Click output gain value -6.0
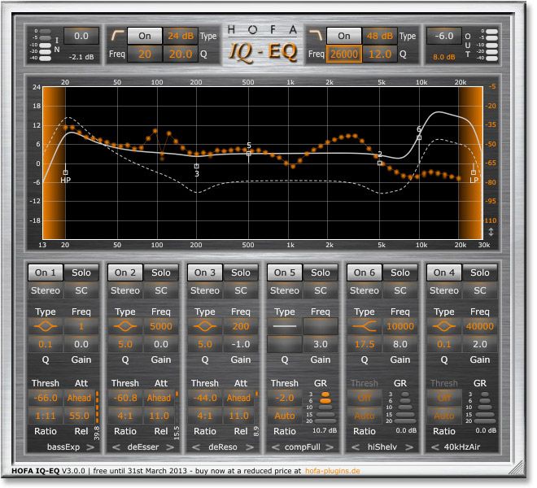The height and width of the screenshot is (488, 537). 444,36
